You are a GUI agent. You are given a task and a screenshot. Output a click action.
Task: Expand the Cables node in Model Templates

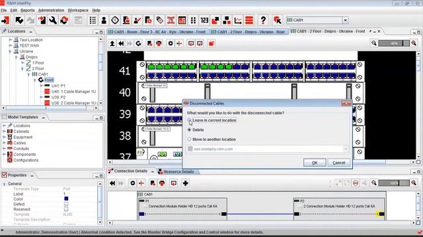tap(4, 143)
